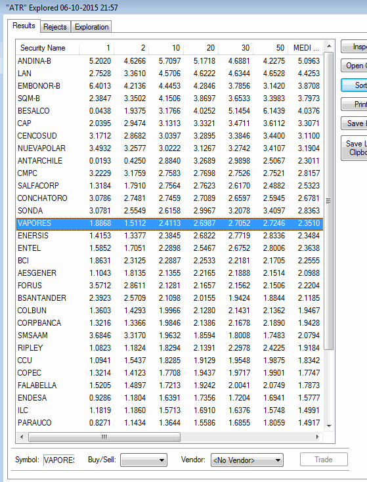
Task: Click value 6.4013 in EMBONOR-B row
Action: 100,86
